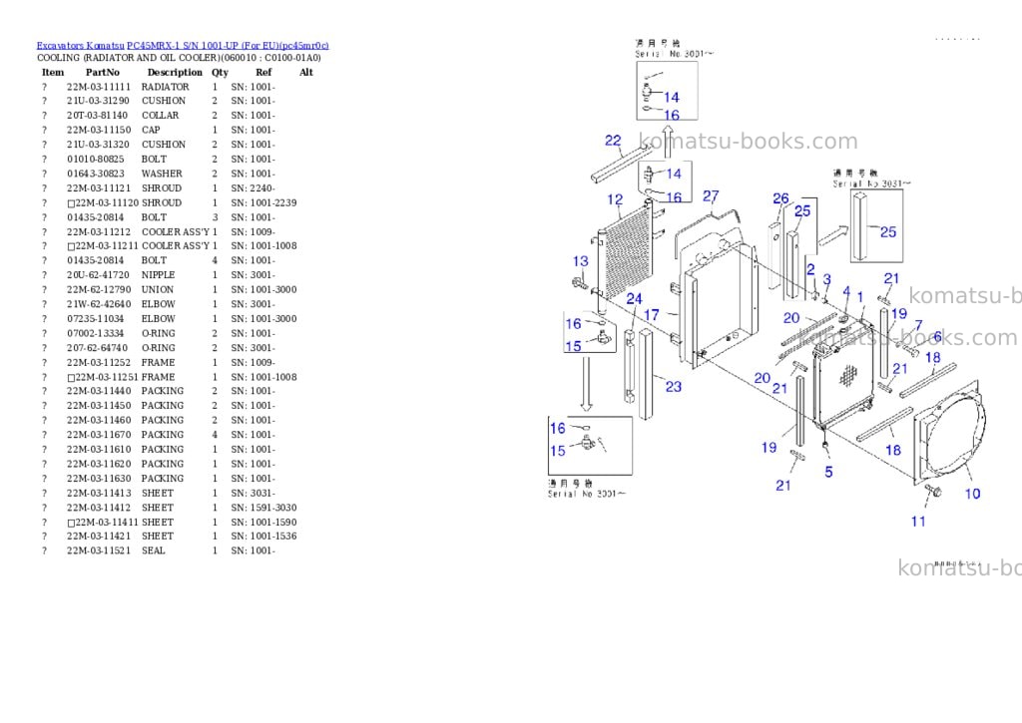Select part number 22M-03-11450
The image size is (1022, 723).
(x=99, y=405)
